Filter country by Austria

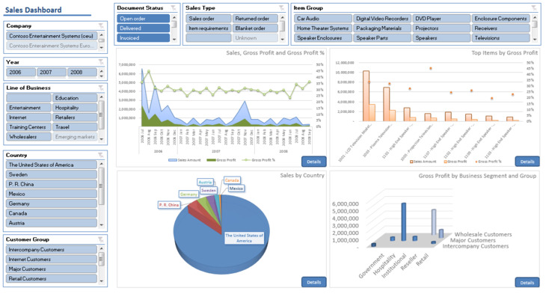(52, 223)
